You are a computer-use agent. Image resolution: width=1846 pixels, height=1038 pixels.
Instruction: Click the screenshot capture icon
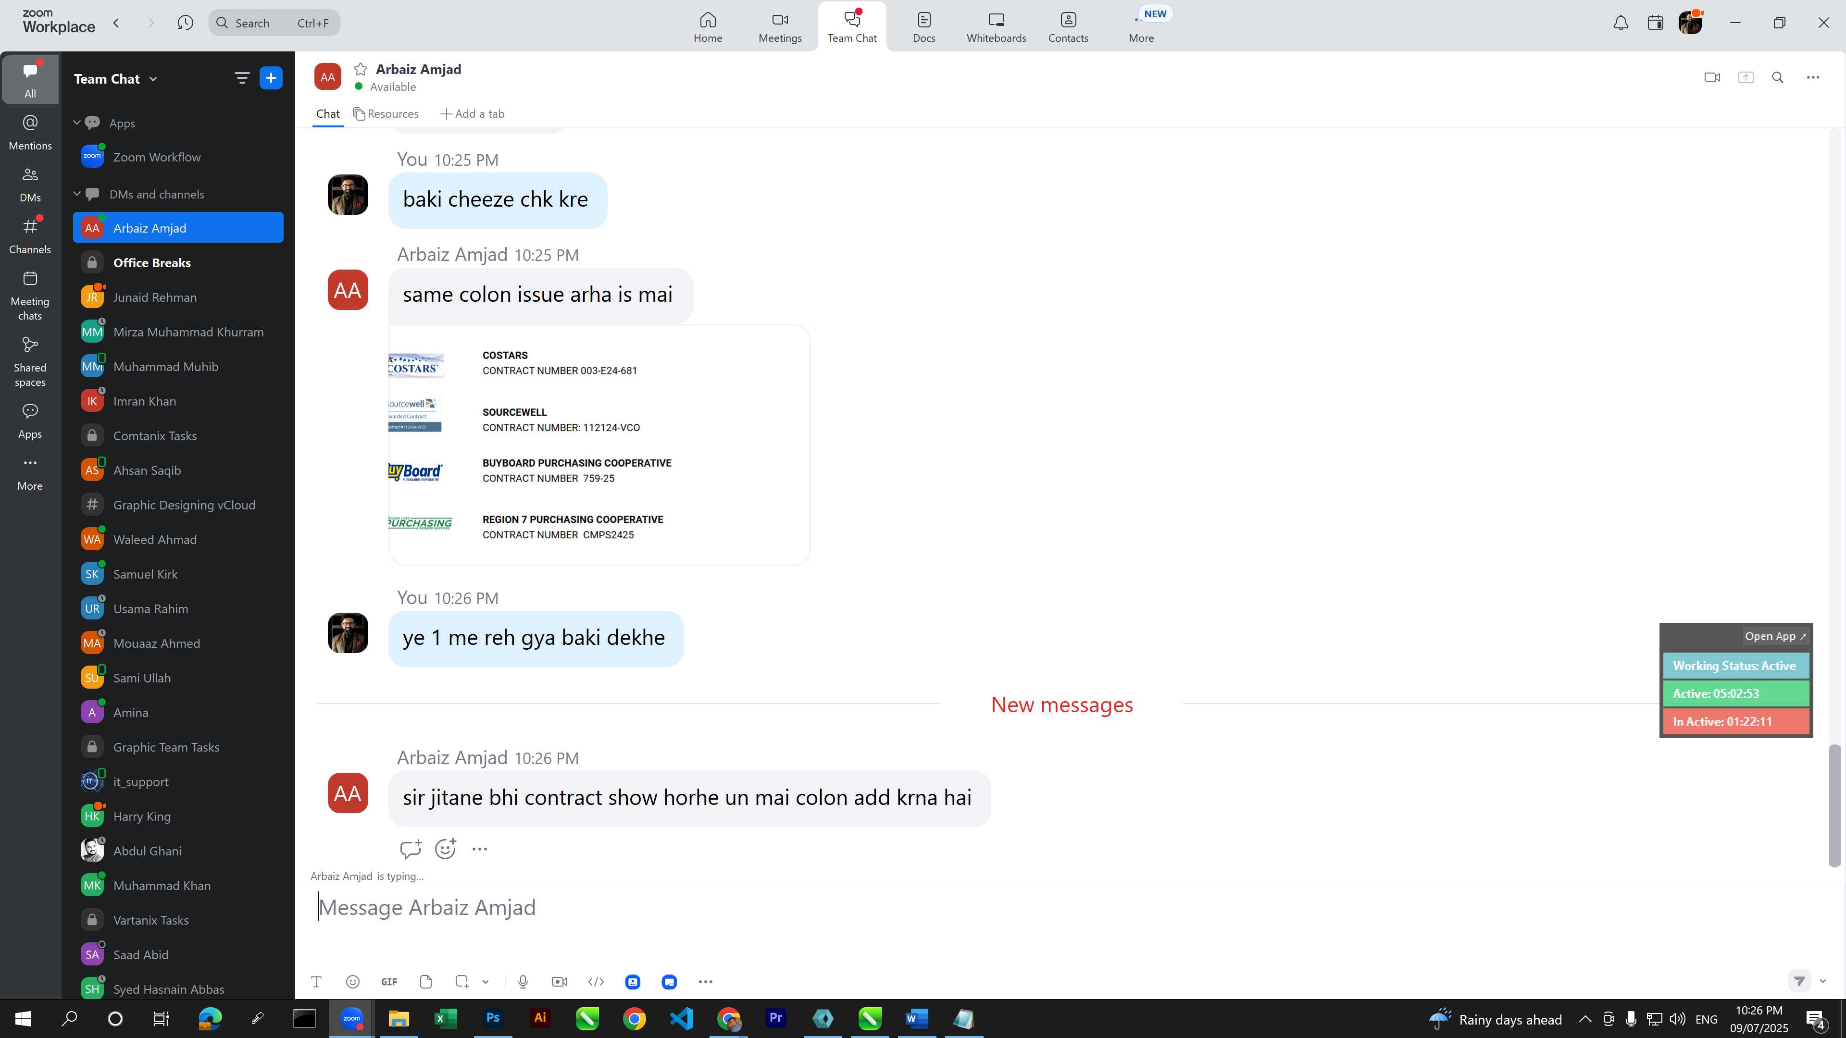pyautogui.click(x=462, y=981)
